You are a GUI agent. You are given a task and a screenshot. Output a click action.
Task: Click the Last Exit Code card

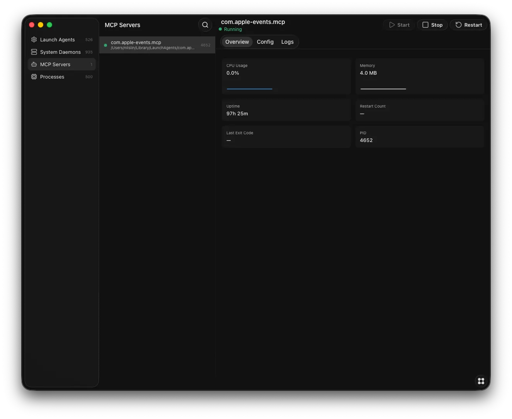[286, 137]
